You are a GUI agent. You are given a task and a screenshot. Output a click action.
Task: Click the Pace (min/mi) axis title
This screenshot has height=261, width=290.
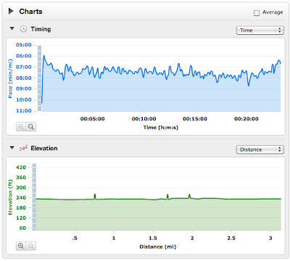point(10,78)
